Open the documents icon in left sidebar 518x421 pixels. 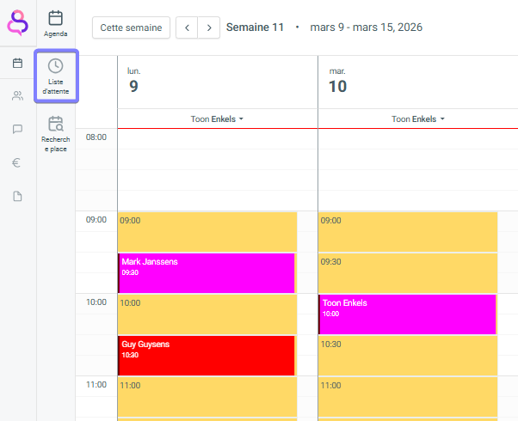(17, 196)
